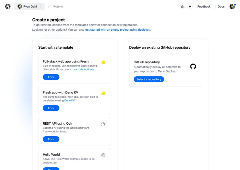The width and height of the screenshot is (240, 170).
Task: Go back to Projects breadcrumb
Action: [x=58, y=6]
